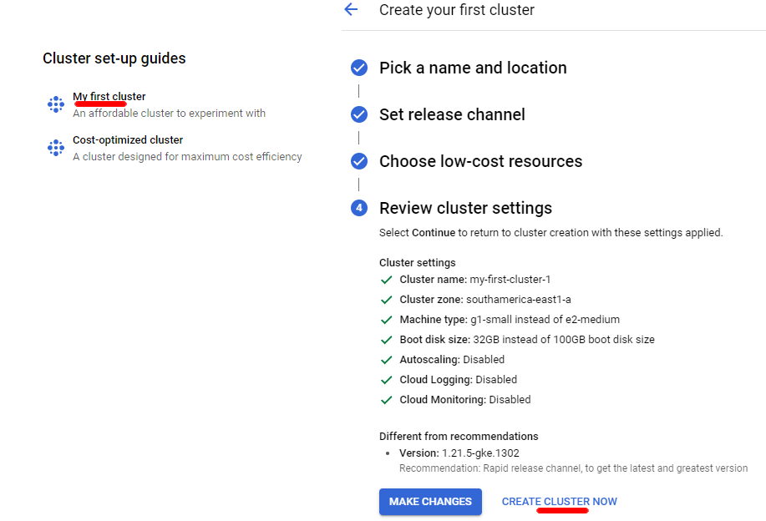Click the Version 1.21.5-gke.1302 entry
766x521 pixels.
(459, 453)
